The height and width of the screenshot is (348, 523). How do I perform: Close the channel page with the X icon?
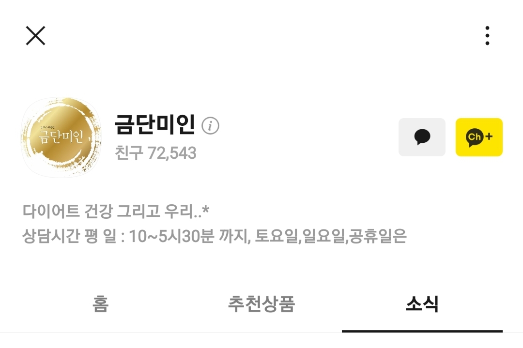click(35, 36)
